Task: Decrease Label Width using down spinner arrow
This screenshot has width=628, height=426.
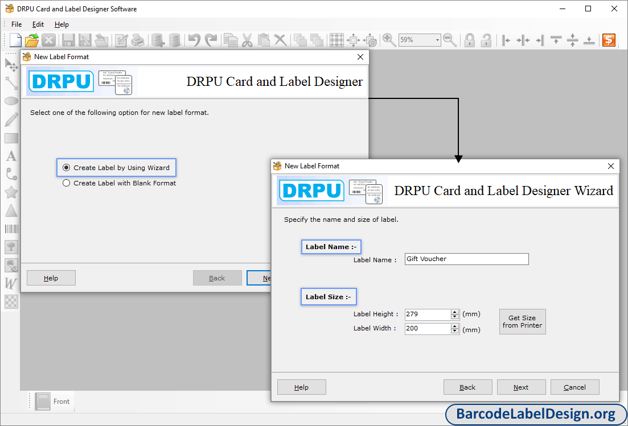Action: pos(454,331)
